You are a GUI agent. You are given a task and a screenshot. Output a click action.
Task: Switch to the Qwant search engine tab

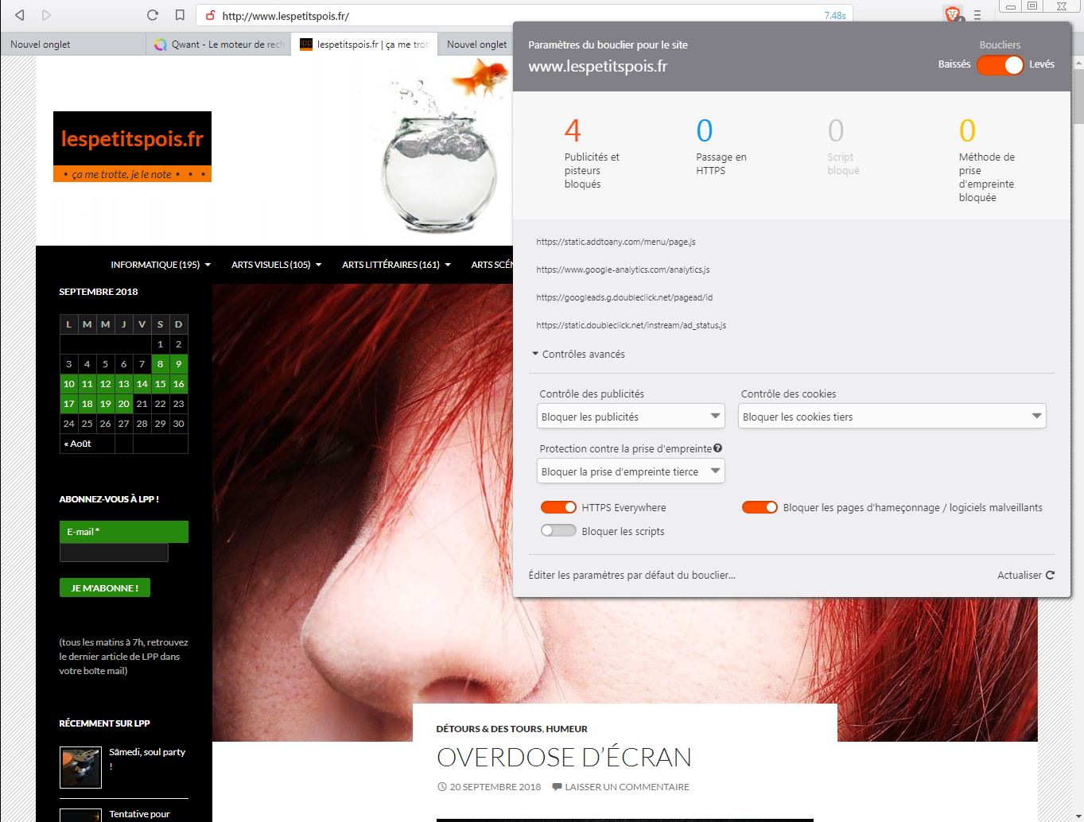click(x=219, y=45)
